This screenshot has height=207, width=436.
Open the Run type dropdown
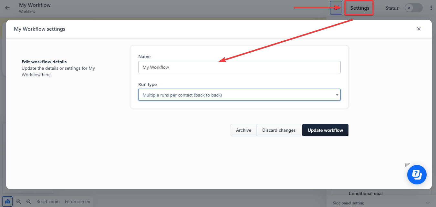239,95
